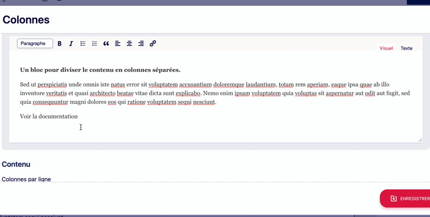Viewport: 430px width, 217px height.
Task: Click the 'Contenu' section heading
Action: point(16,164)
